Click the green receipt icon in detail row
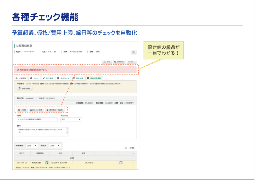 coord(47,163)
